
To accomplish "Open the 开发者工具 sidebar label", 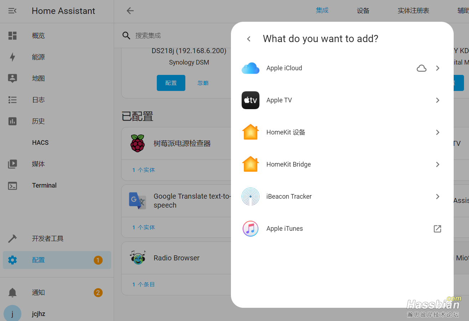I will click(x=48, y=239).
